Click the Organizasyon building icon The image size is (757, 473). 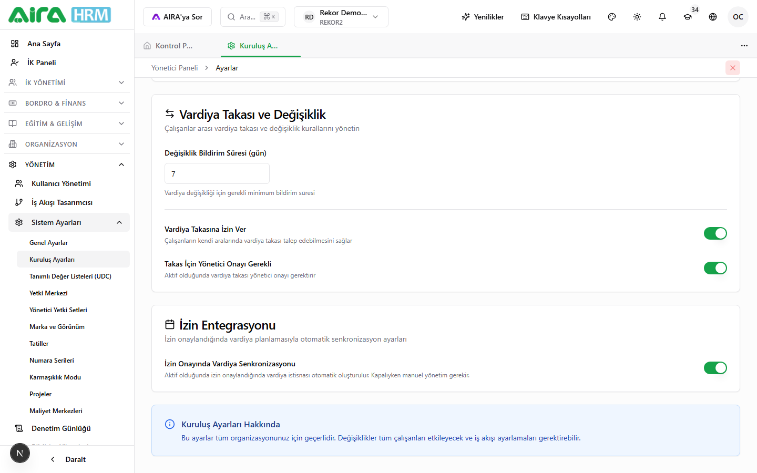[13, 144]
